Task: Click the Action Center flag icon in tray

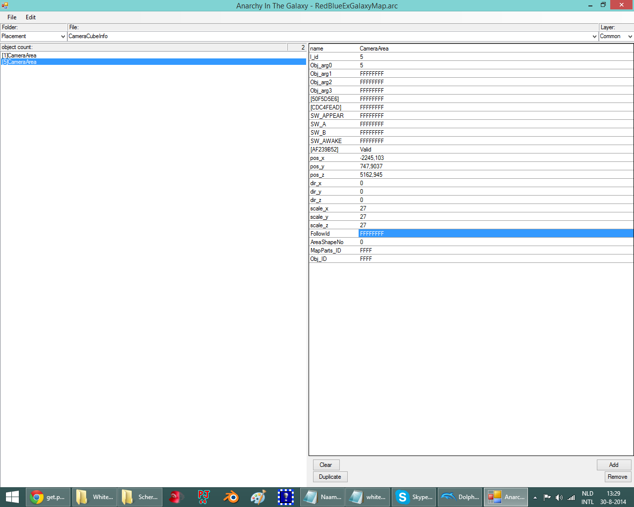Action: (x=547, y=498)
